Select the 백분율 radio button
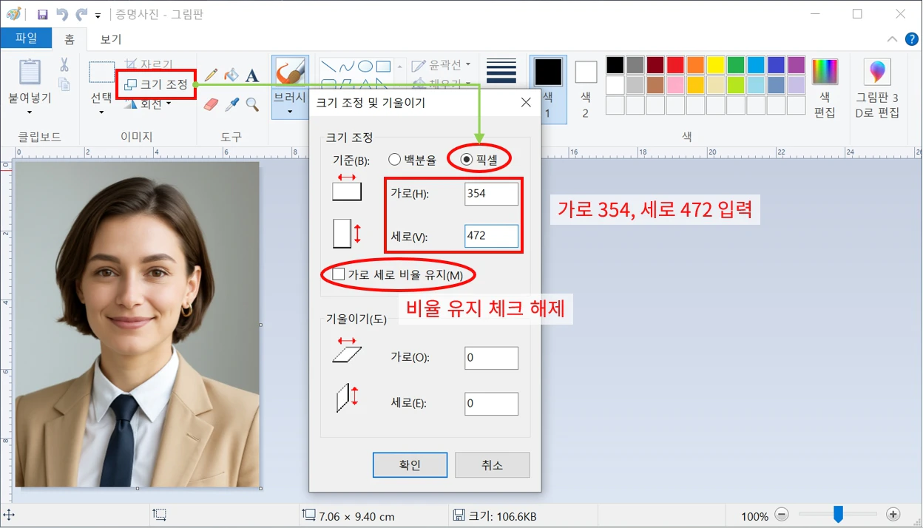Viewport: 923px width, 528px height. [393, 158]
